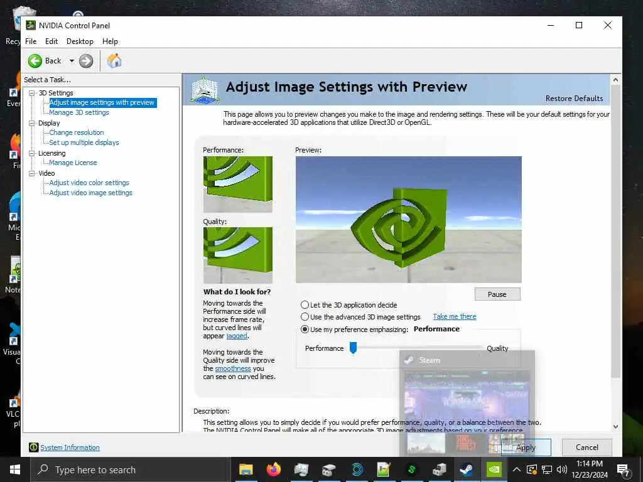Viewport: 643px width, 482px height.
Task: Open Manage License page
Action: [73, 163]
